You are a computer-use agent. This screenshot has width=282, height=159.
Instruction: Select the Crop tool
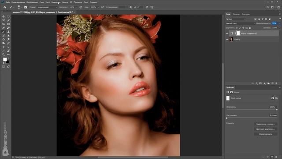click(x=4, y=24)
